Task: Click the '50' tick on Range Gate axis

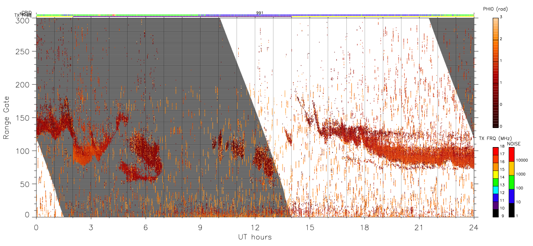Action: [25, 184]
